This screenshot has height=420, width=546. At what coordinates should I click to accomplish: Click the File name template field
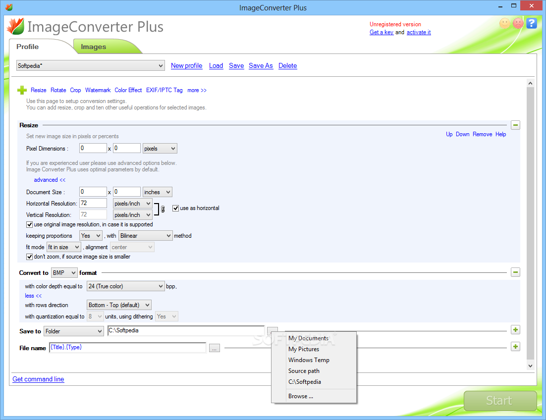click(128, 348)
